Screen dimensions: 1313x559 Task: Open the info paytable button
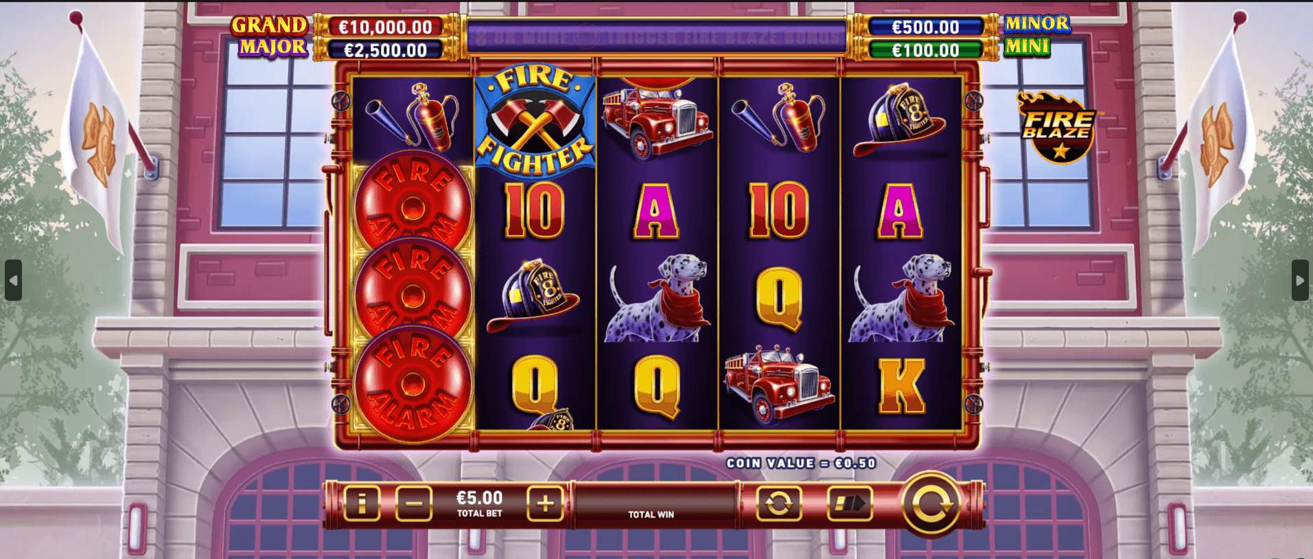tap(362, 503)
